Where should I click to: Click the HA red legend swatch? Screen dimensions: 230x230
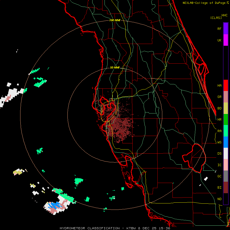click(x=226, y=85)
